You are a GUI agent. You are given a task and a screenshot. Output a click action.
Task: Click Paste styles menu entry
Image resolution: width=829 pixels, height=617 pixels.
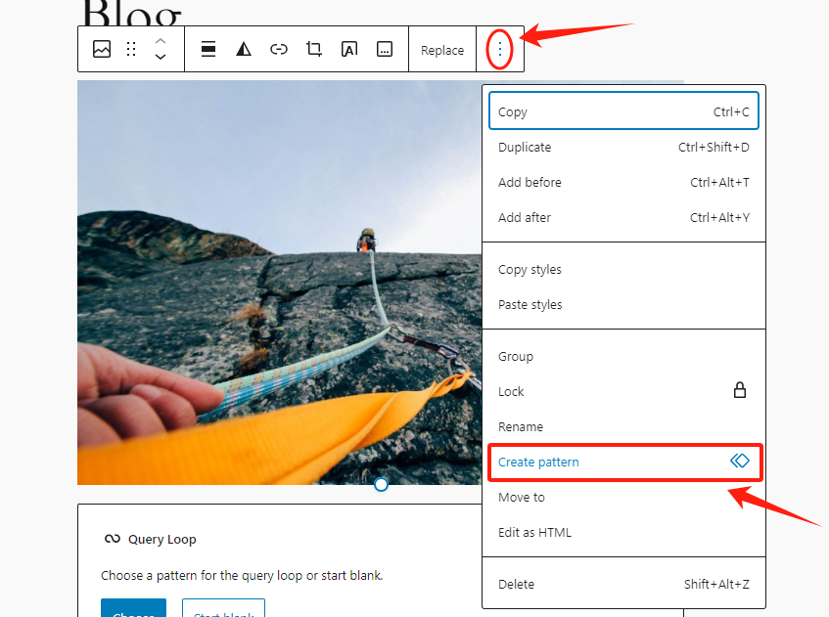(x=623, y=305)
